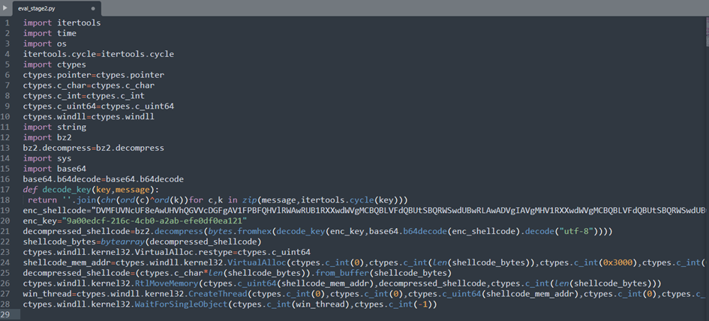Screen dimensions: 709x321
Task: Click line number 29 in the gutter
Action: point(6,315)
